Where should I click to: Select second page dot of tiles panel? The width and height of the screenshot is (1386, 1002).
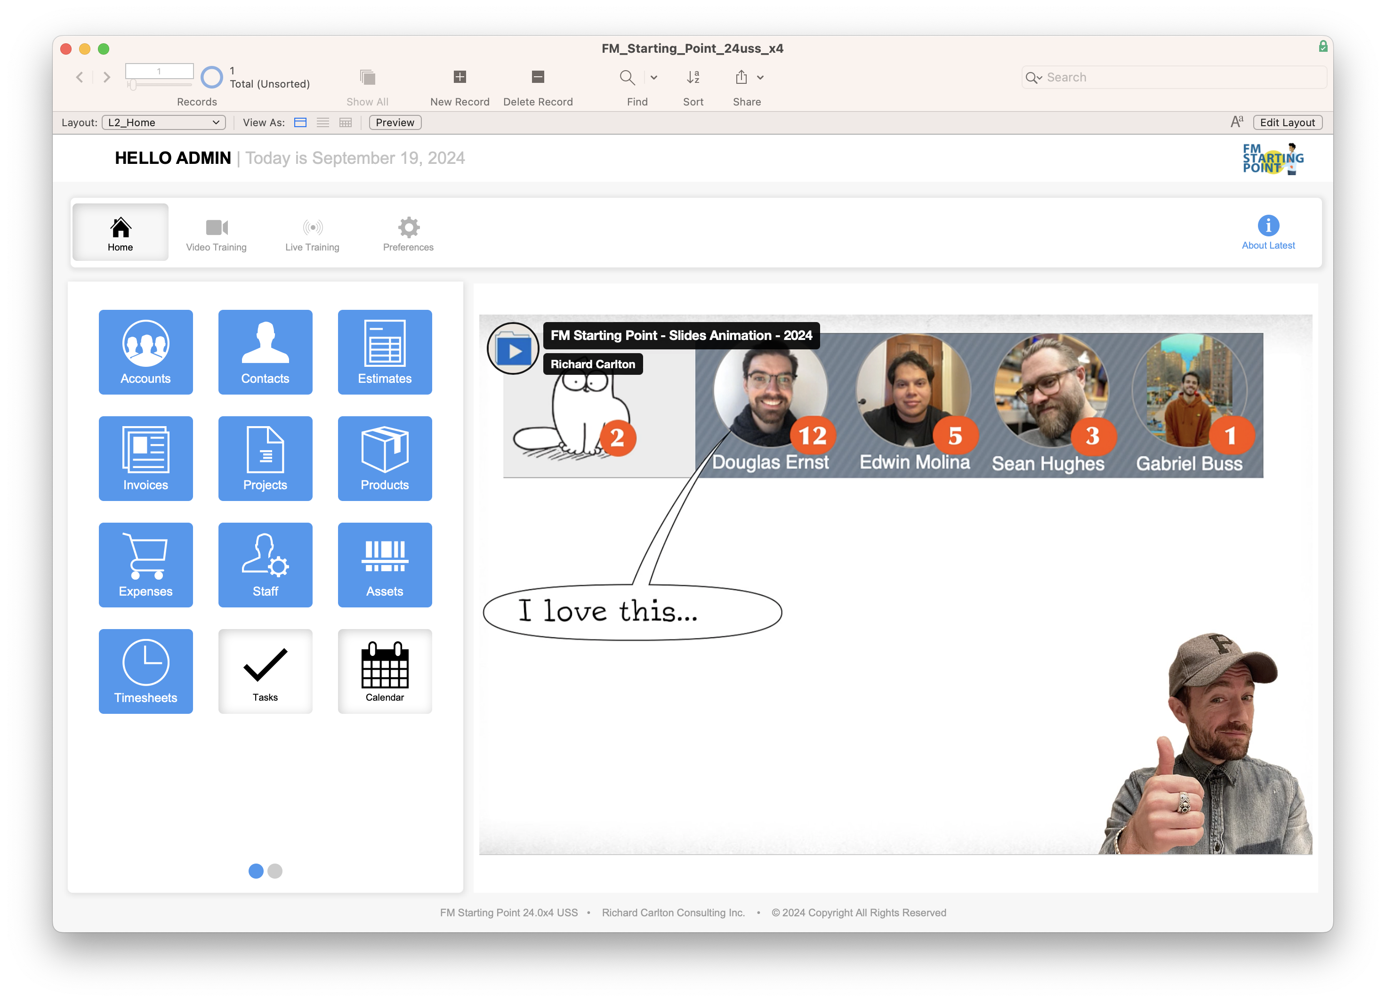(x=275, y=871)
